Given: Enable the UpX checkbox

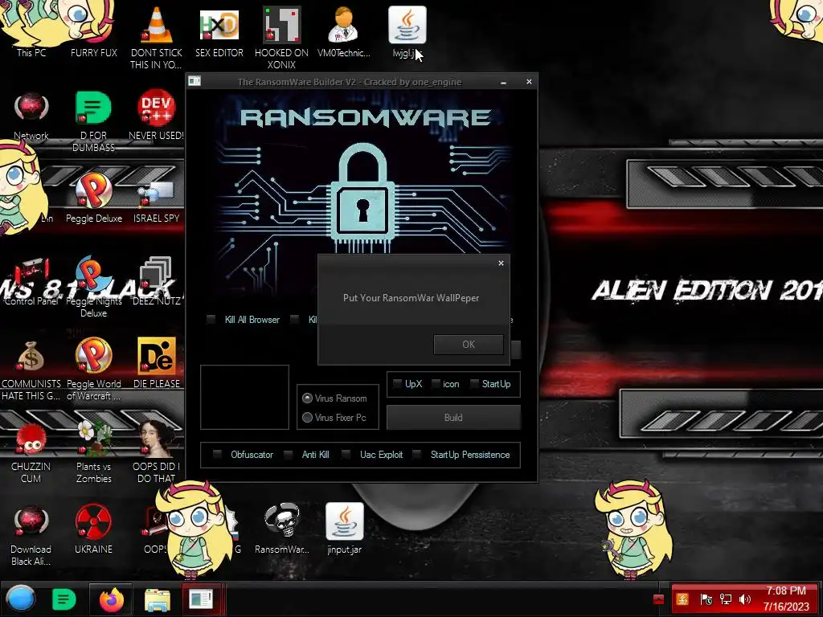Looking at the screenshot, I should coord(397,383).
